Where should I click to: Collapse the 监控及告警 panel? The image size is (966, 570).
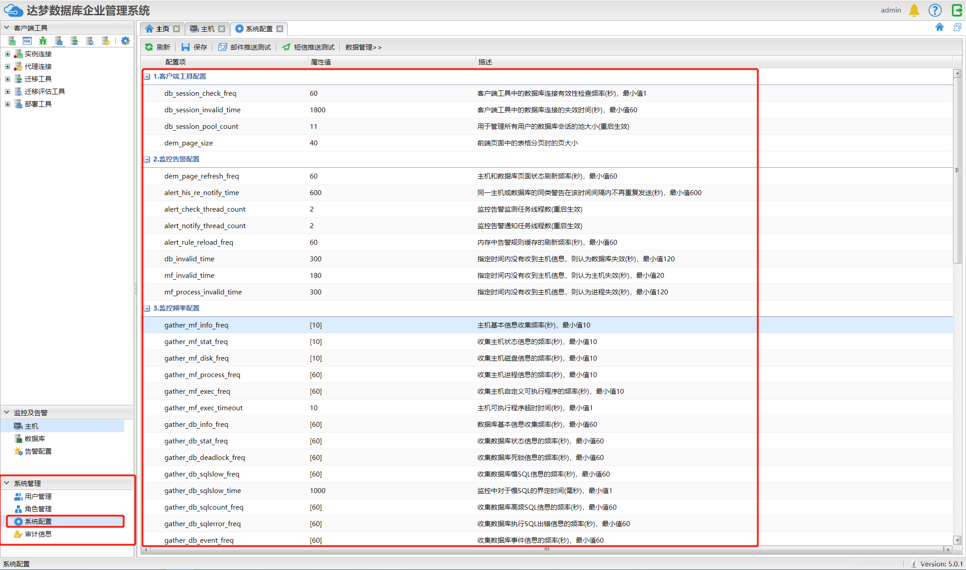click(x=7, y=413)
